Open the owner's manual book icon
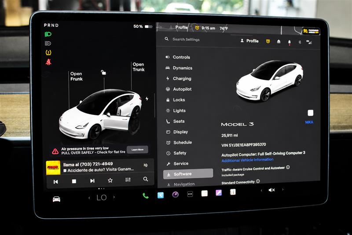352x235 pixels. click(x=233, y=192)
